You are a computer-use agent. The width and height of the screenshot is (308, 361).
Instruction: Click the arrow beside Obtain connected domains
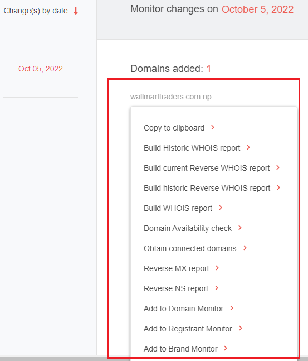tap(245, 248)
